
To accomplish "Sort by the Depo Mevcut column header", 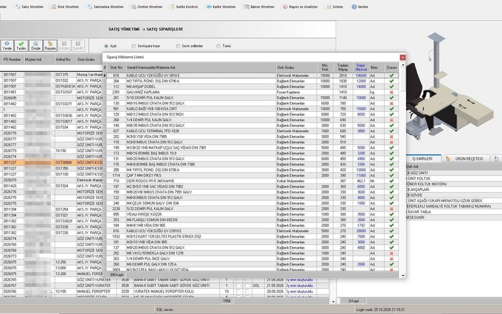I will [361, 67].
